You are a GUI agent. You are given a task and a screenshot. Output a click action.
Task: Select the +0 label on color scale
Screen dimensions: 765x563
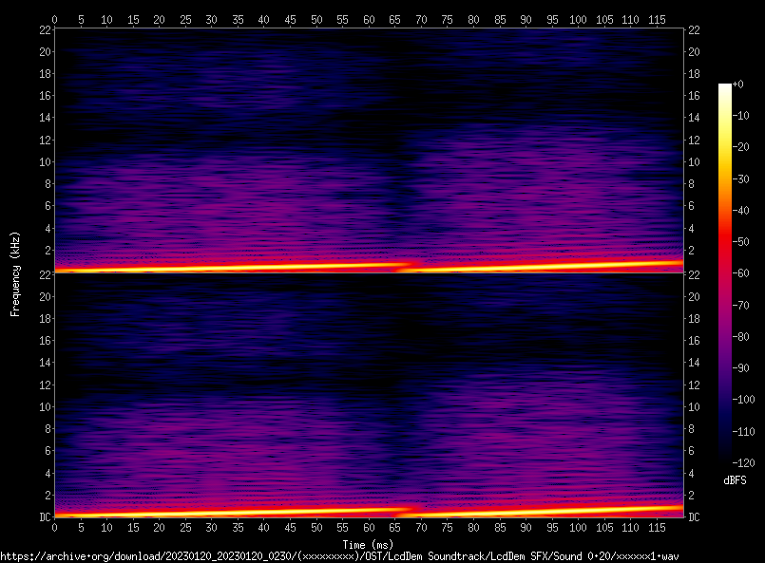[x=737, y=84]
